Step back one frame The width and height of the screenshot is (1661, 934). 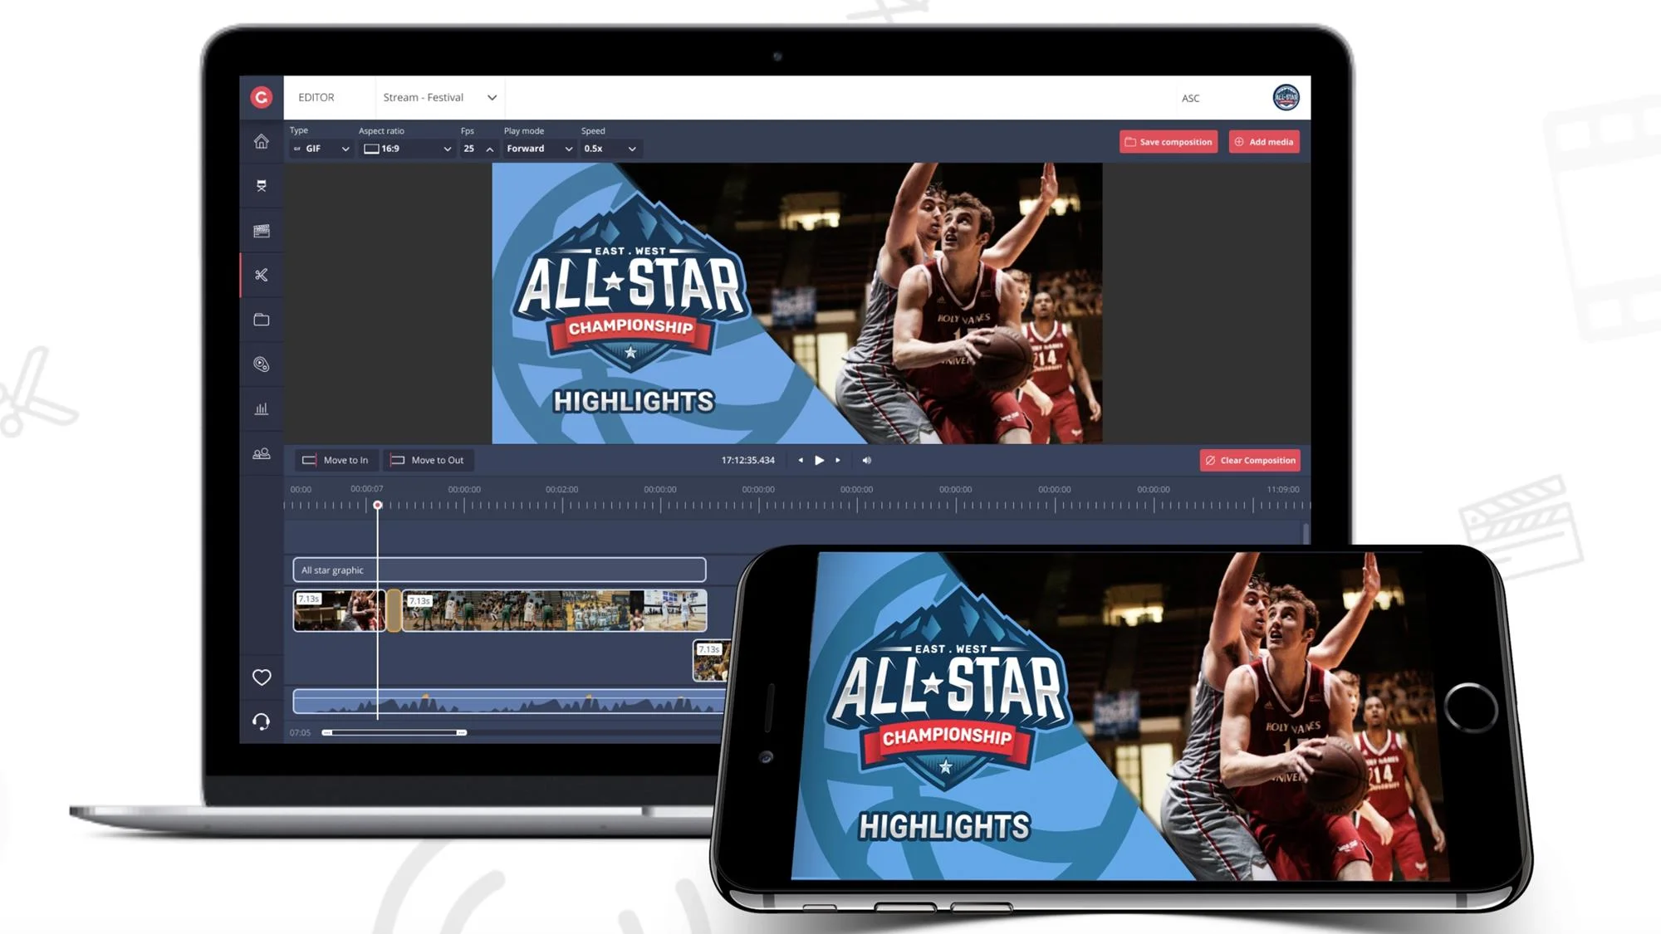click(800, 460)
